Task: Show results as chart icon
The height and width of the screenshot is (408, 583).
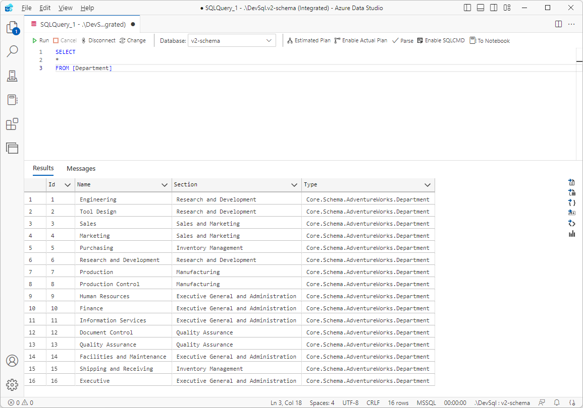Action: (572, 234)
